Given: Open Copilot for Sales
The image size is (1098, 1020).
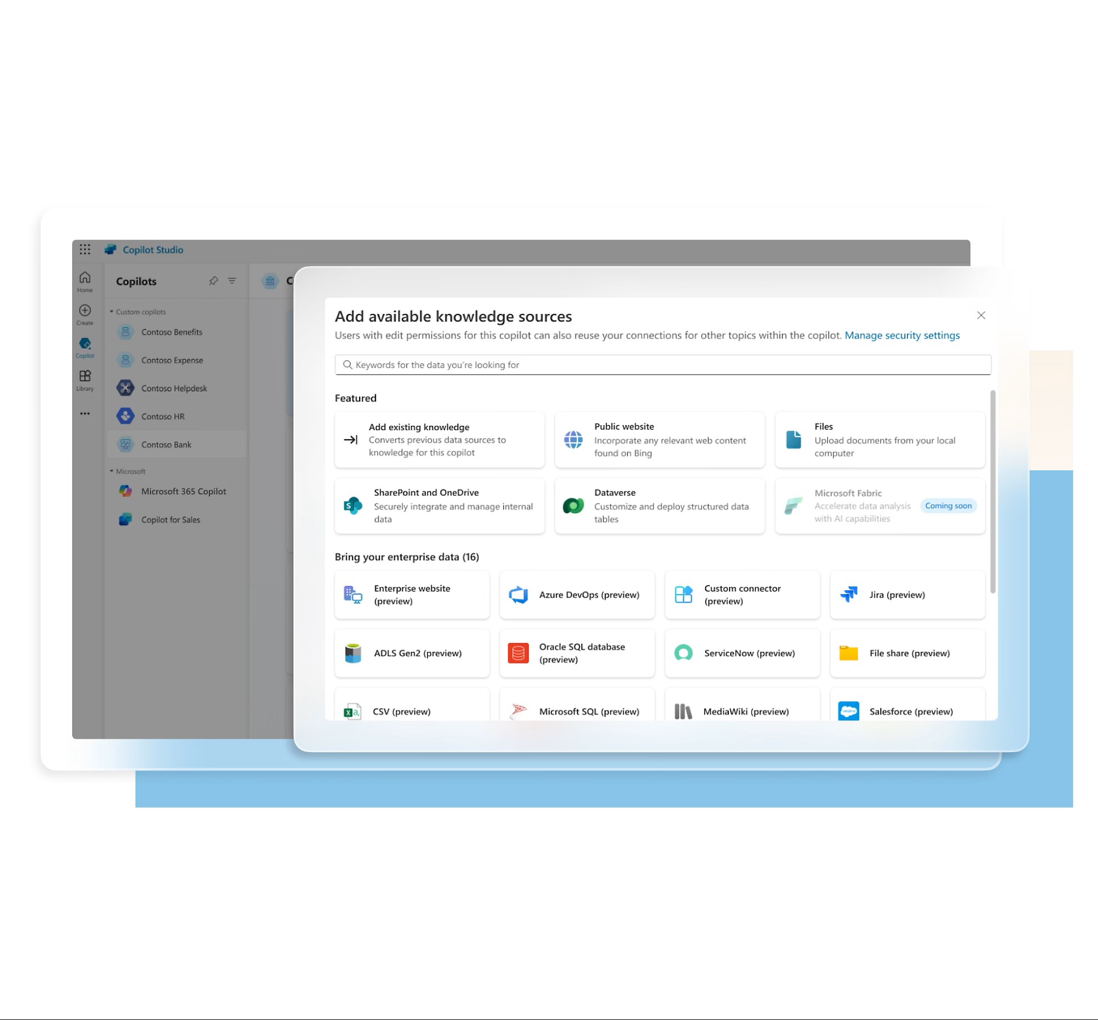Looking at the screenshot, I should pos(177,520).
